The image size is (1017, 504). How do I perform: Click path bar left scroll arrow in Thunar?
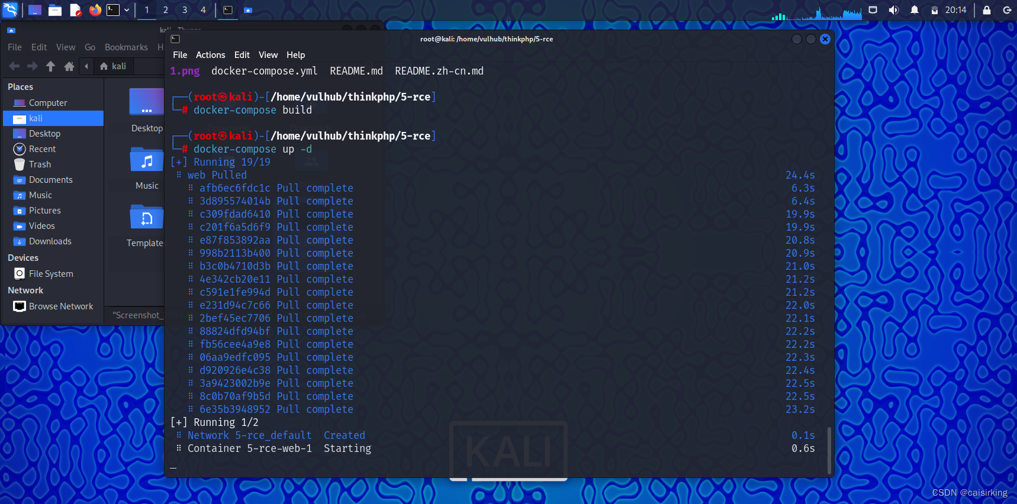[86, 66]
